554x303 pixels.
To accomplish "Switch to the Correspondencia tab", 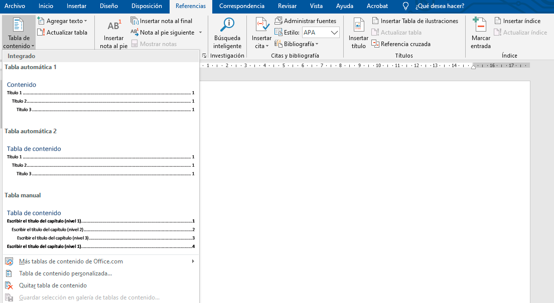I will point(242,6).
